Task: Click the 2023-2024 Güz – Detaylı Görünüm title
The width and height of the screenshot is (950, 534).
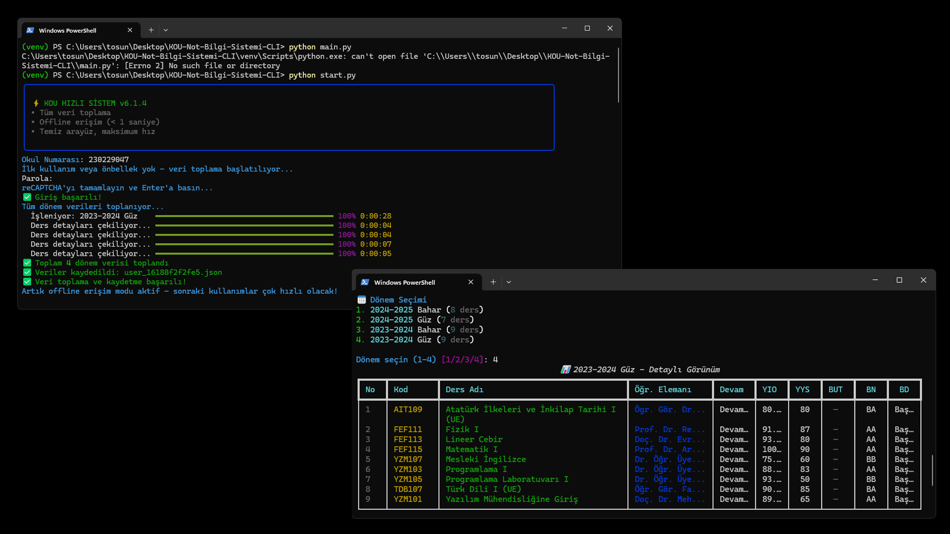Action: point(646,370)
